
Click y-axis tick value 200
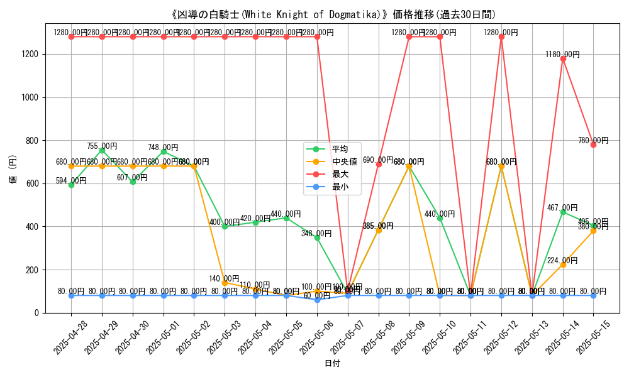[x=33, y=270]
